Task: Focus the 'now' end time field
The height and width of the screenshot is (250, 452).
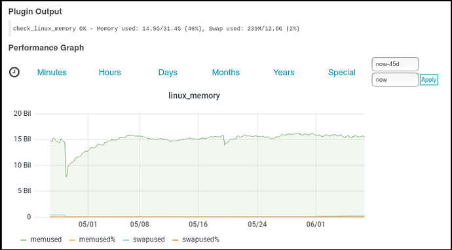Action: (395, 80)
